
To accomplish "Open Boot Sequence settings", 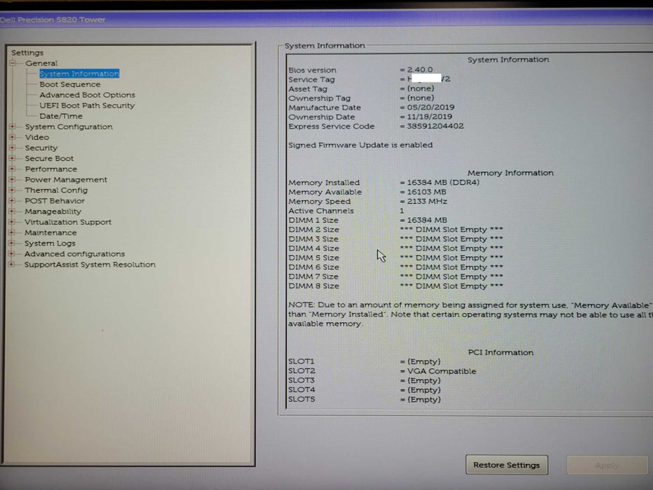I will pos(70,84).
